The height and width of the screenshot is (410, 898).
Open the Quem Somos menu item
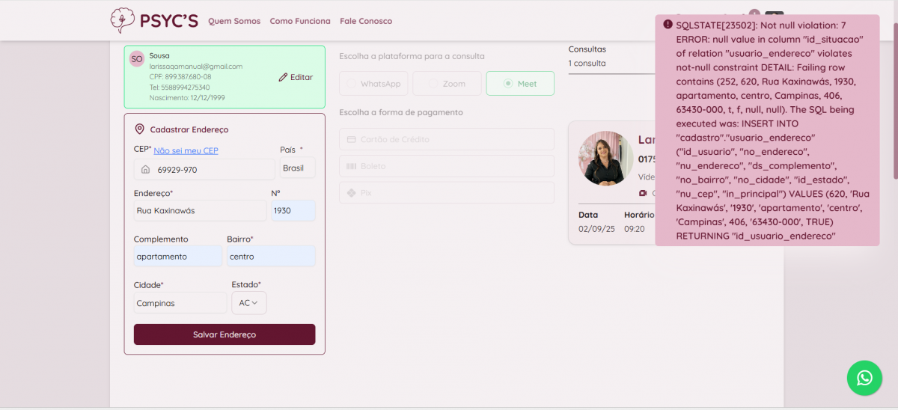[x=234, y=21]
